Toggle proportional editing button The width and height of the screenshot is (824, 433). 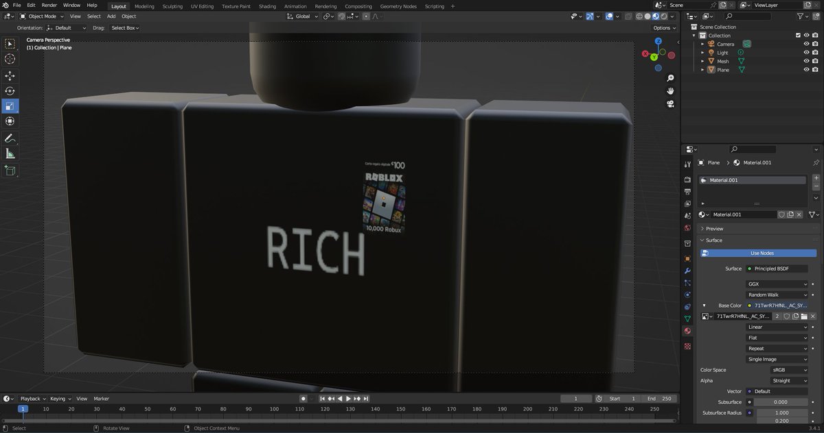(367, 16)
